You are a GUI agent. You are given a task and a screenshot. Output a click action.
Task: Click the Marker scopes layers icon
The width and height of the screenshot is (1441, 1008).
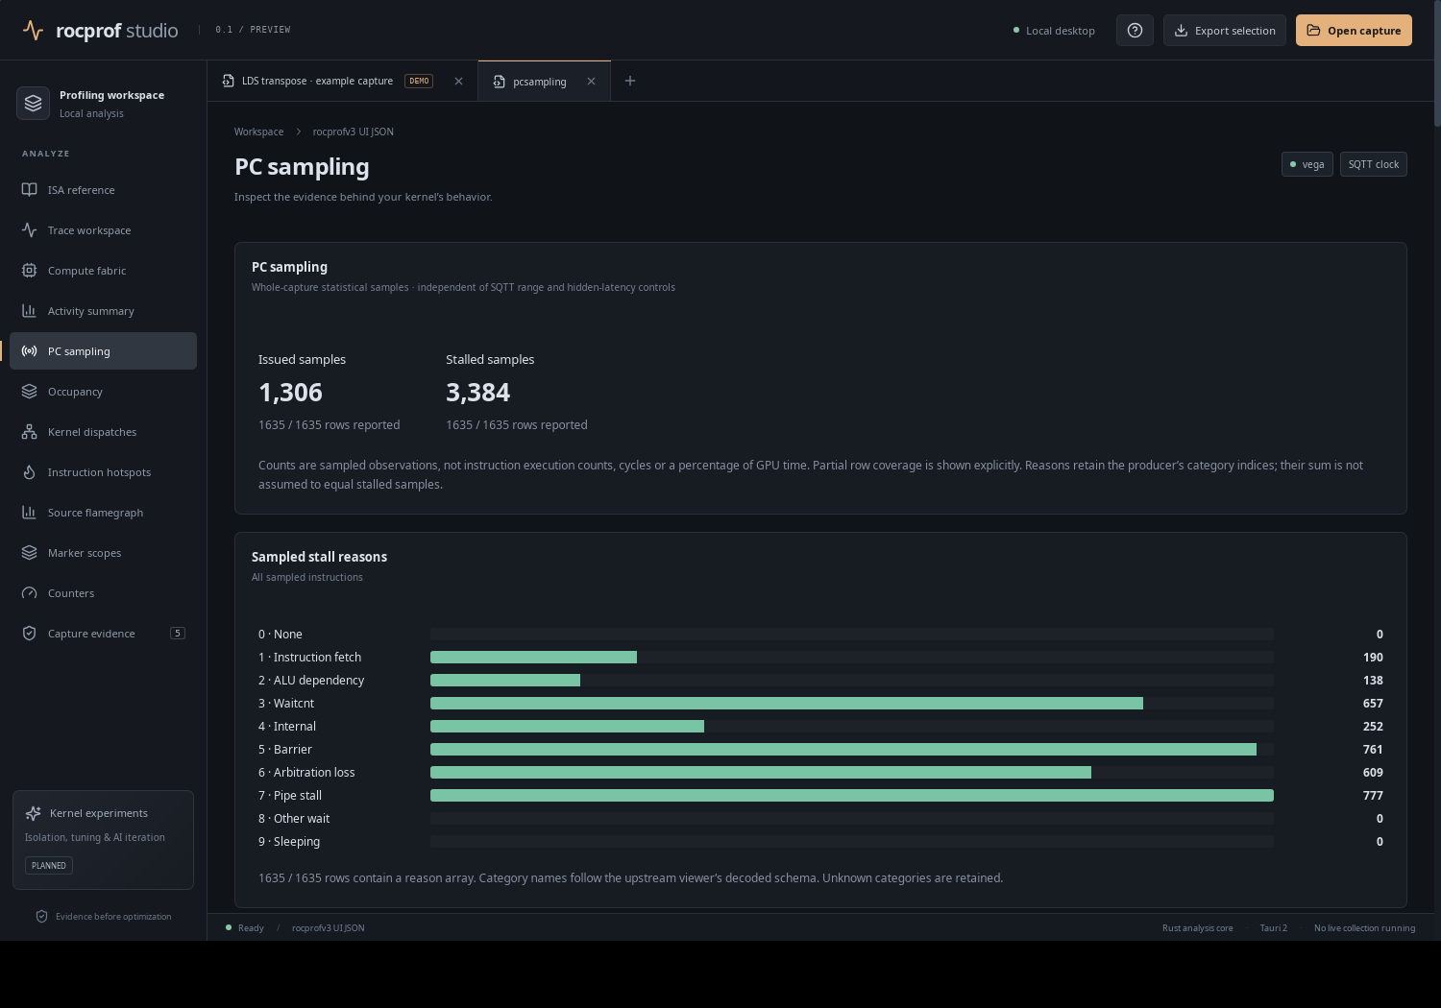30,553
